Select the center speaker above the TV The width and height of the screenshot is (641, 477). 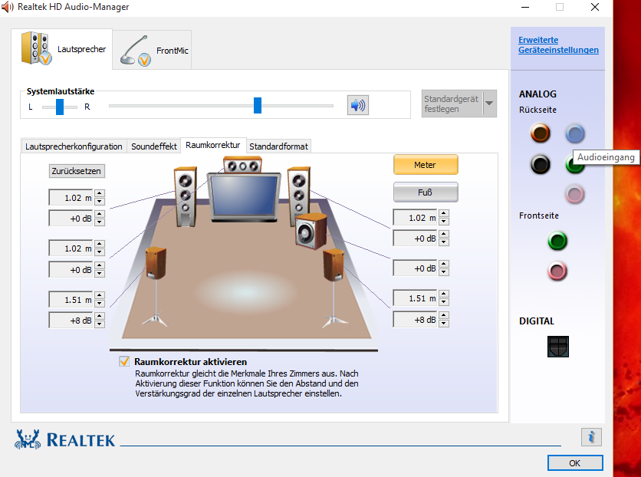(243, 165)
